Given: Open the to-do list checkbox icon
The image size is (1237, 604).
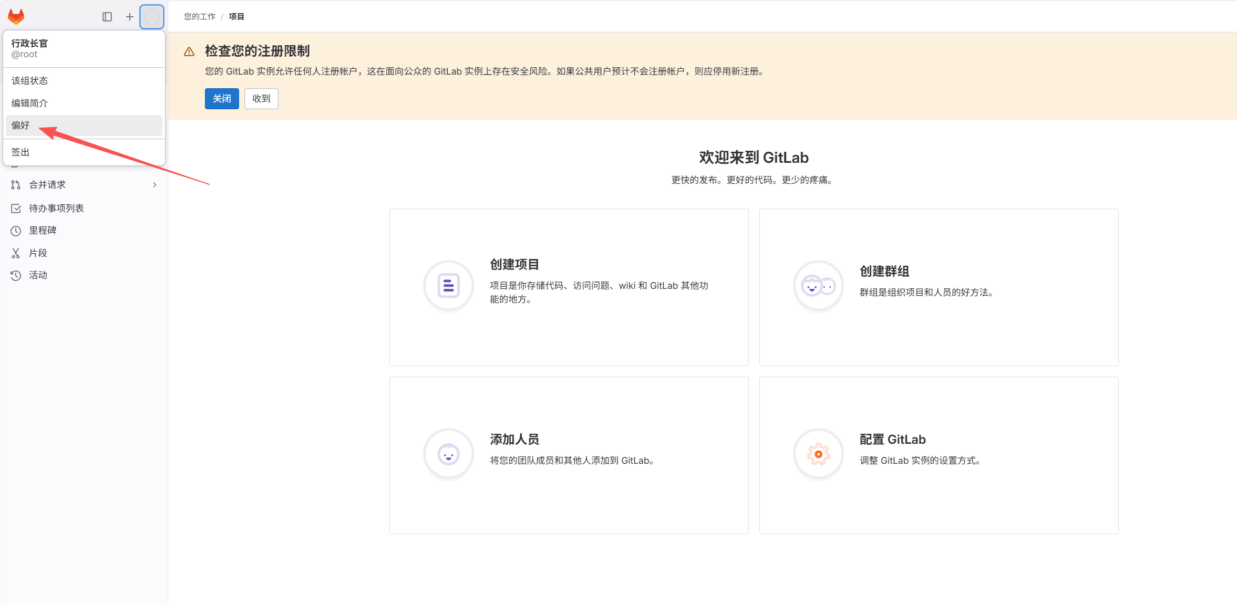Looking at the screenshot, I should coord(16,209).
